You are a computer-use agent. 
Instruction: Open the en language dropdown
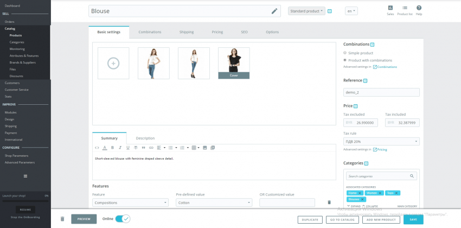351,11
